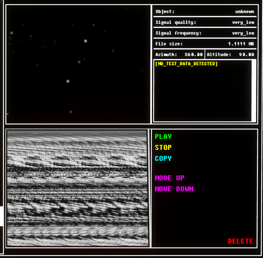Stop playback using the yellow STOP button
This screenshot has width=263, height=258.
(x=163, y=148)
